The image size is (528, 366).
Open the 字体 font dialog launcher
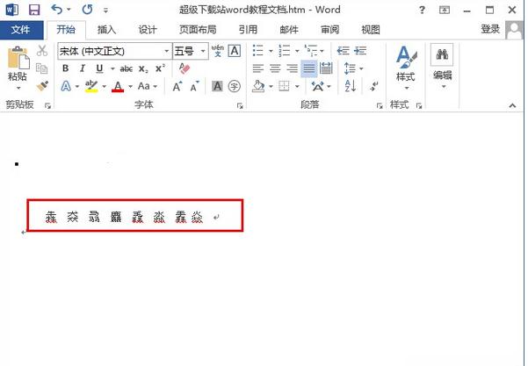[x=240, y=106]
